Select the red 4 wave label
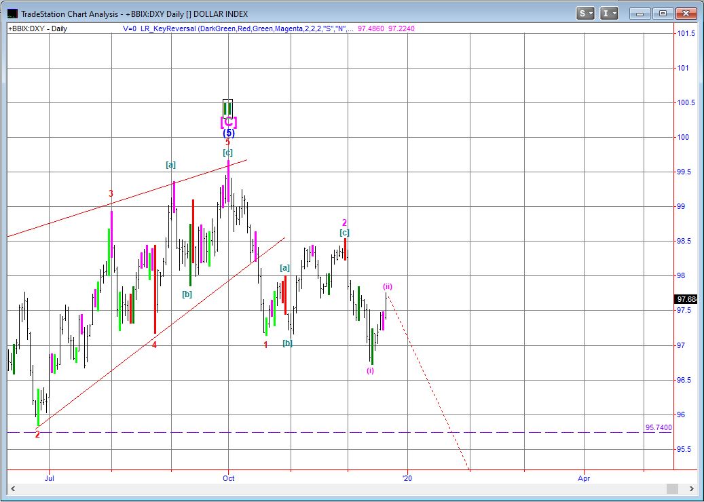704x502 pixels. (155, 345)
